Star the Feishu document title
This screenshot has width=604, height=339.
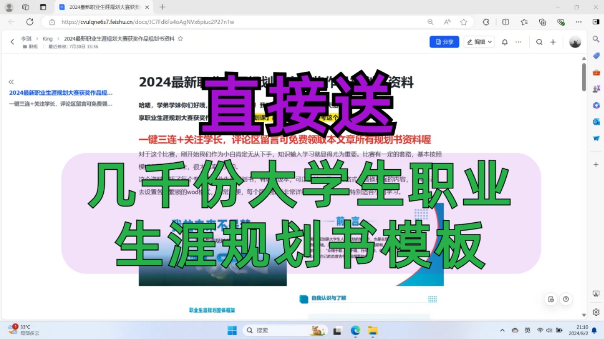180,39
